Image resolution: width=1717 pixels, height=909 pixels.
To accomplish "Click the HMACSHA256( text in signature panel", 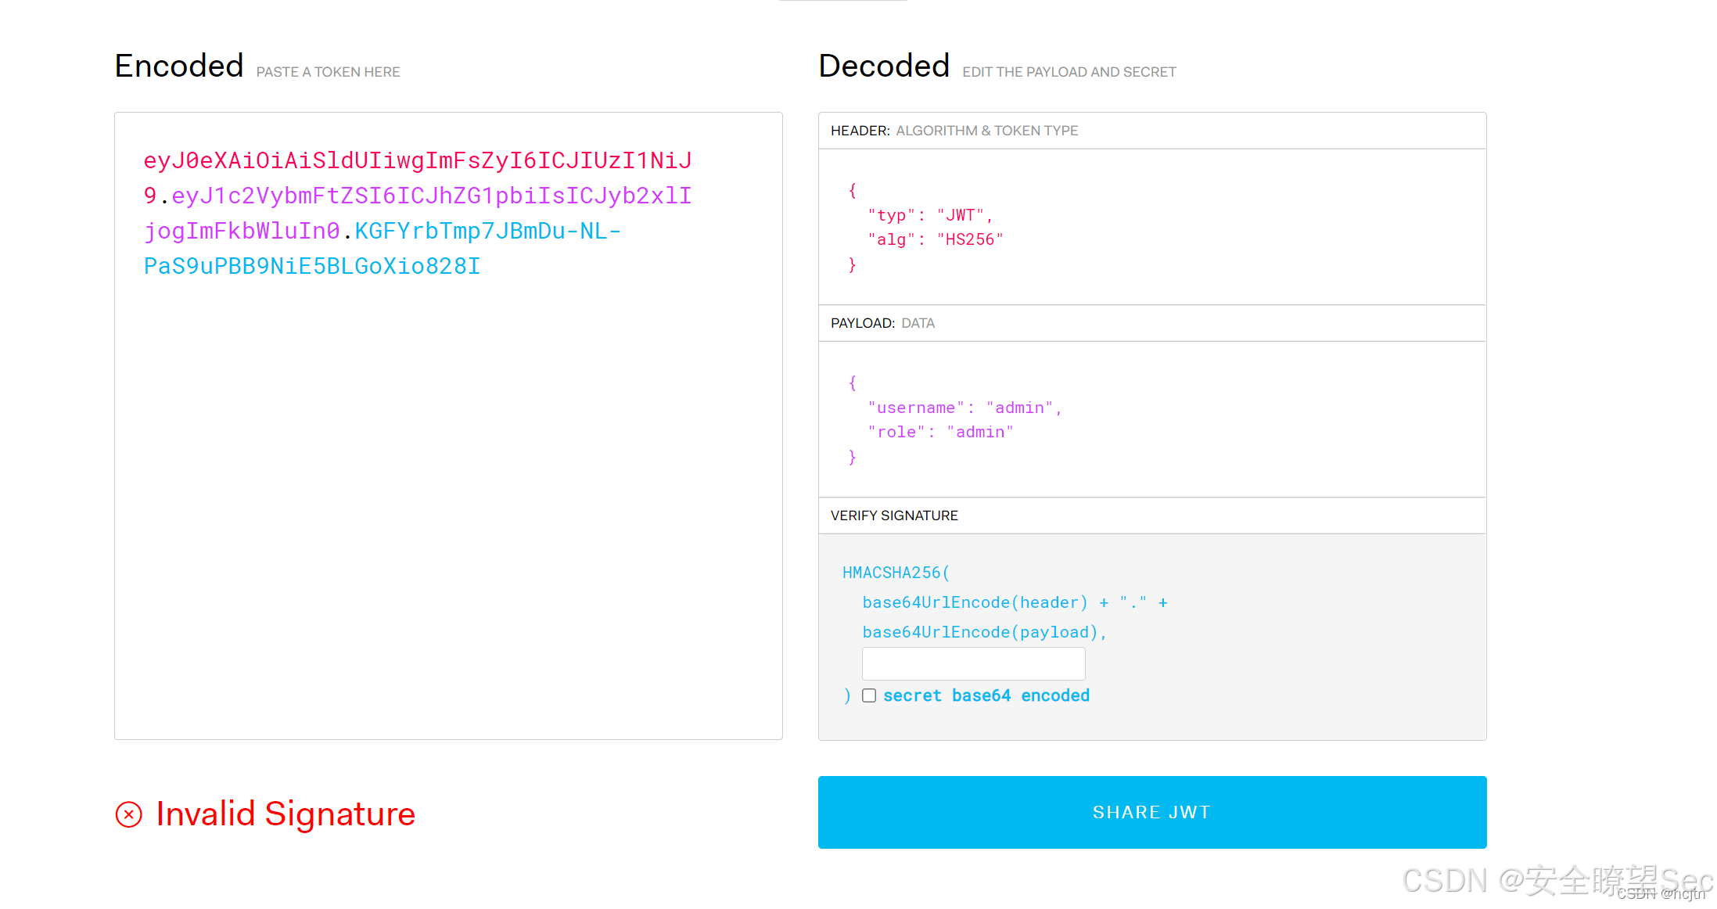I will (896, 573).
